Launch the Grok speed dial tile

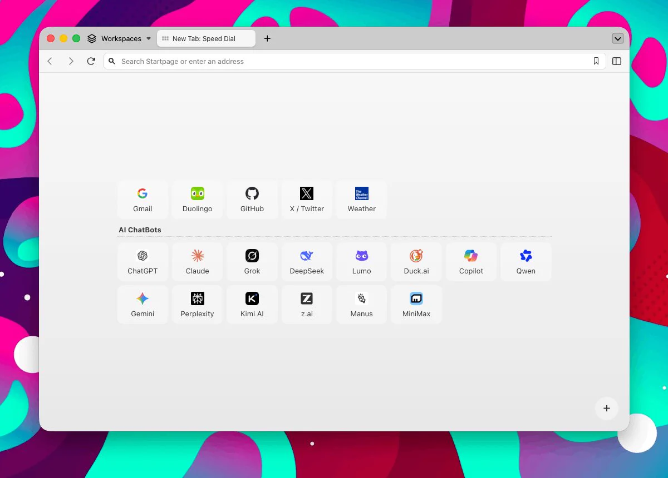pos(252,262)
